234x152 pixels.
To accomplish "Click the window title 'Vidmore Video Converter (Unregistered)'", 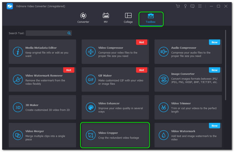I will click(40, 6).
